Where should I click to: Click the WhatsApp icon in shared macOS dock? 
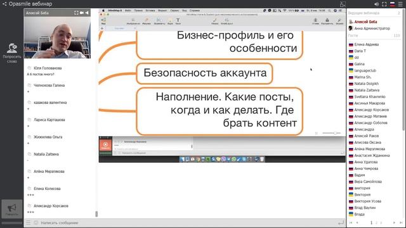[233, 159]
